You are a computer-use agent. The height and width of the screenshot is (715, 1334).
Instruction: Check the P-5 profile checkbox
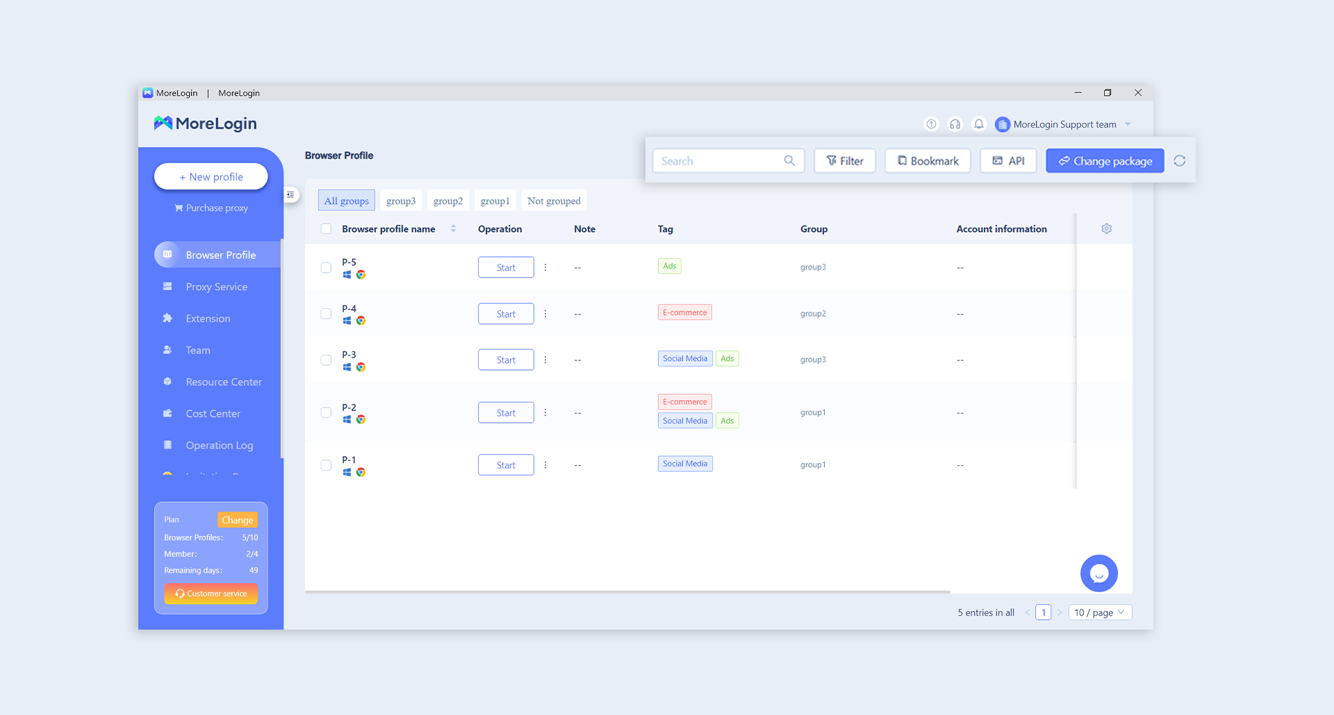326,267
